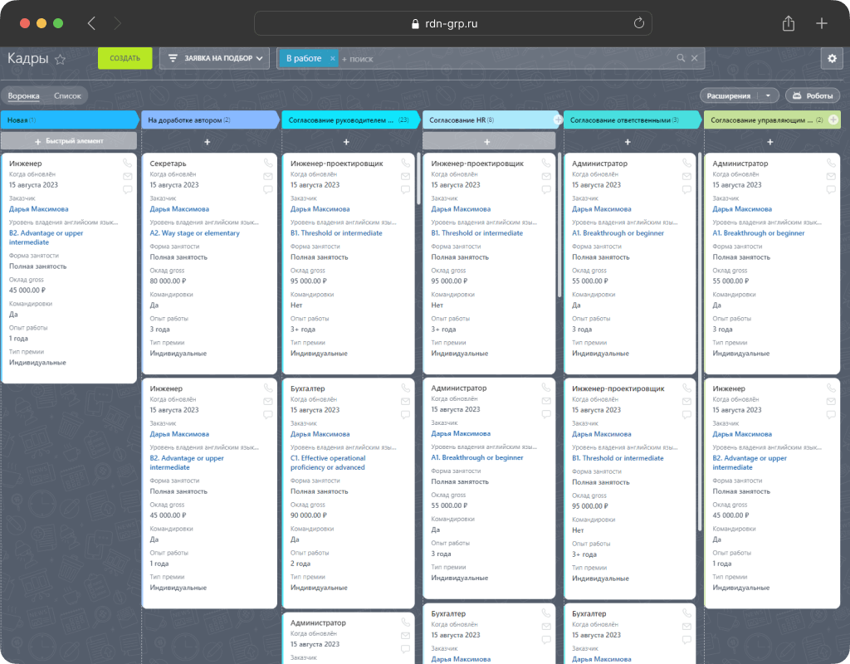The height and width of the screenshot is (664, 850).
Task: Open the Расширения dropdown arrow
Action: (768, 95)
